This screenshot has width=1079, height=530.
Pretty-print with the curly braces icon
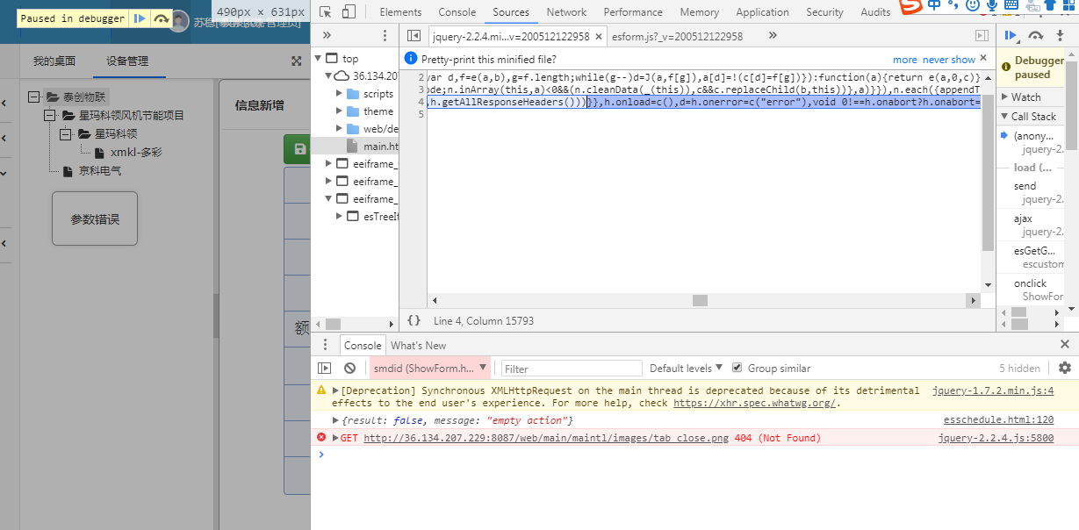tap(414, 321)
